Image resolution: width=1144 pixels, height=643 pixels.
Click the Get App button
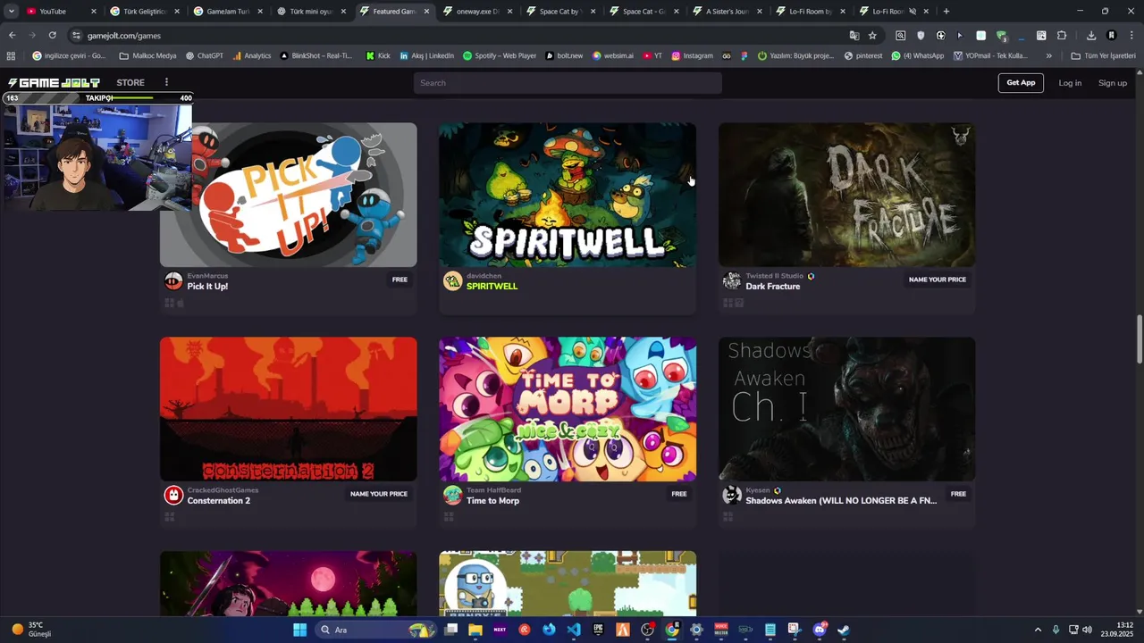[x=1021, y=83]
